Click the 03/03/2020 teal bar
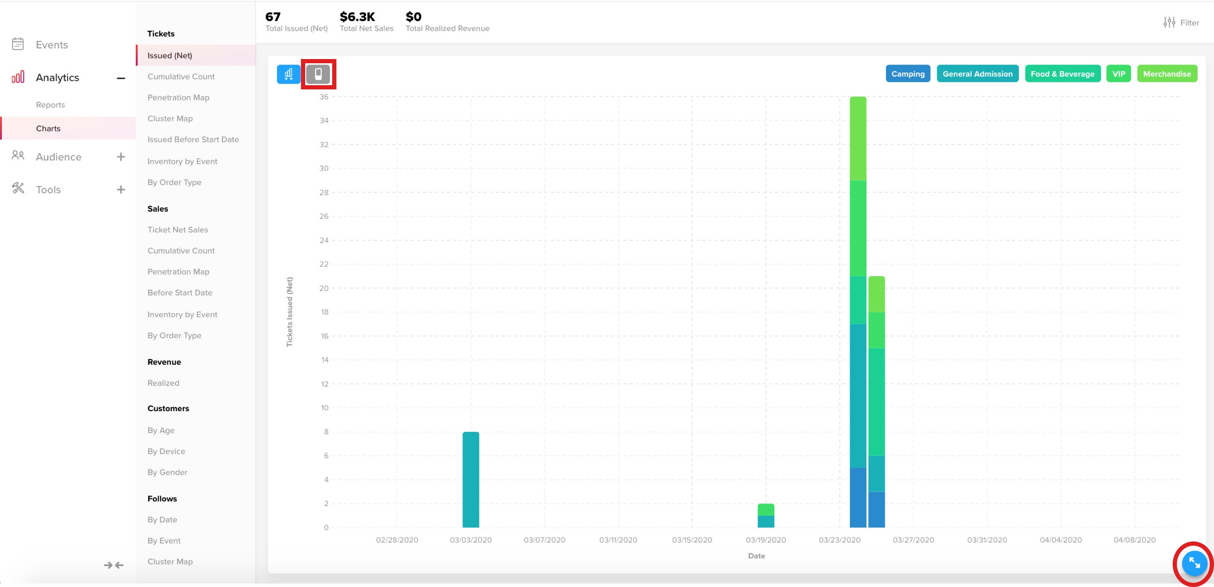Image resolution: width=1214 pixels, height=587 pixels. click(470, 479)
